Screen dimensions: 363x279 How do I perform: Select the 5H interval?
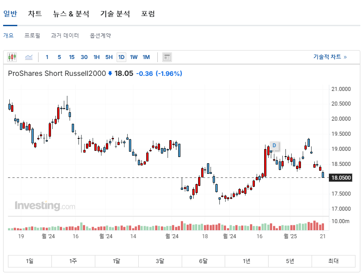coord(109,57)
